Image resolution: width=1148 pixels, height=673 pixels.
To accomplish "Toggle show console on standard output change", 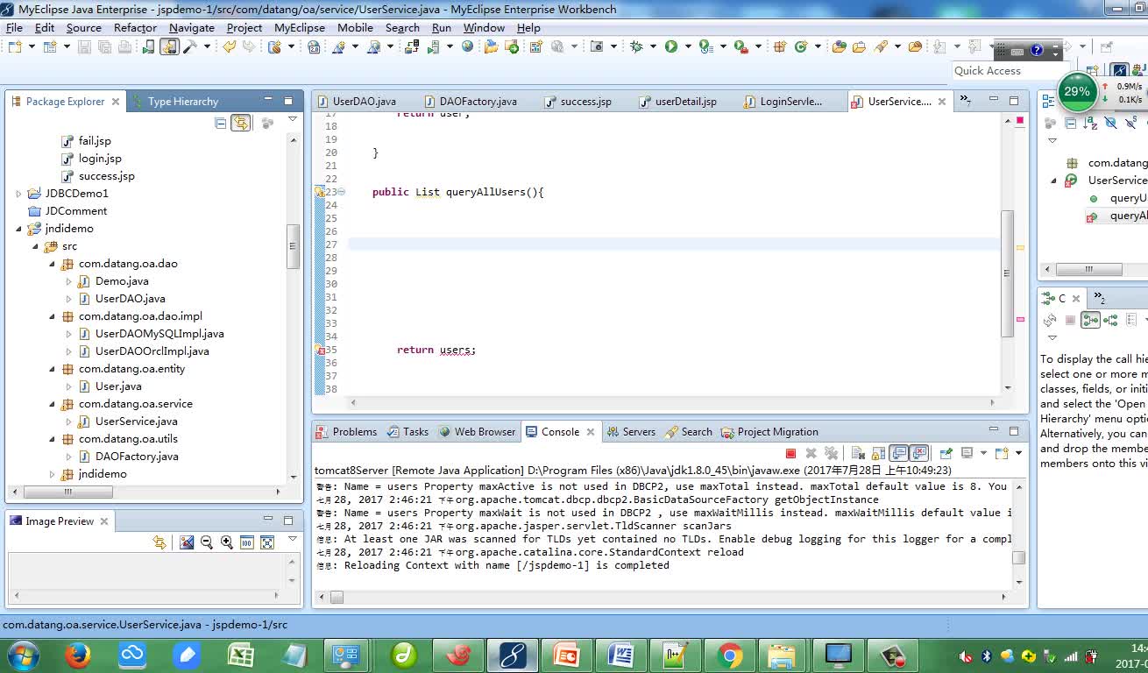I will tap(898, 453).
